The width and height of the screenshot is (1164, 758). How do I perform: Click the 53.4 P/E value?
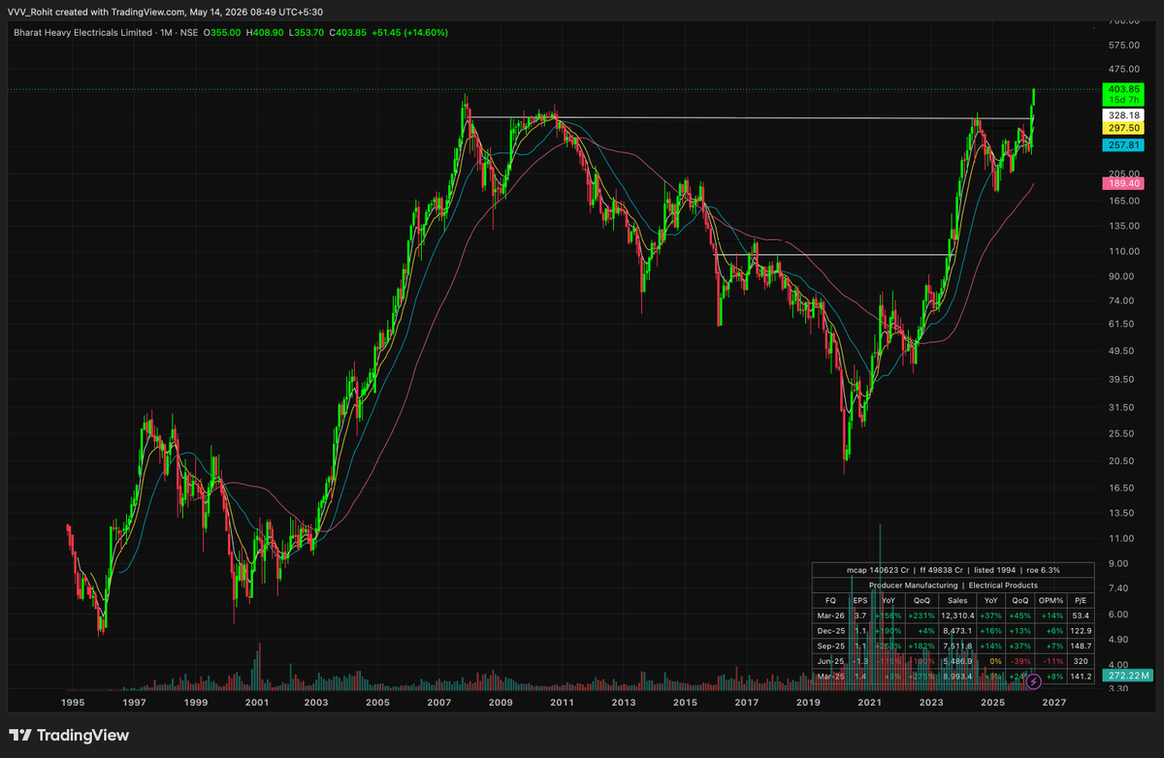(x=1081, y=616)
